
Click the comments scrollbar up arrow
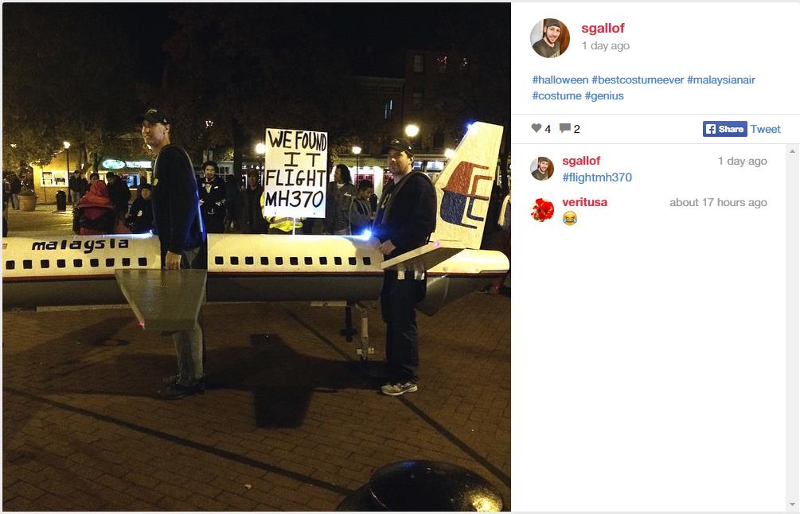tap(791, 151)
